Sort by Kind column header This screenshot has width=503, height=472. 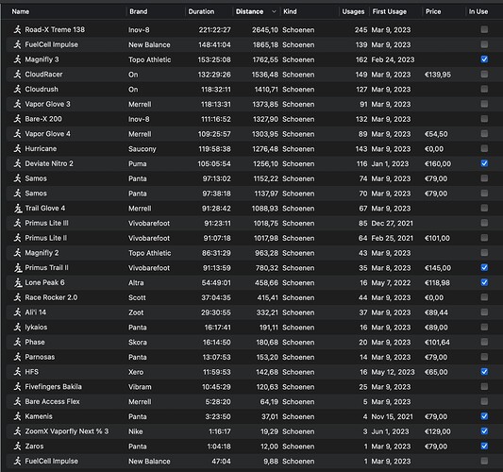point(290,11)
